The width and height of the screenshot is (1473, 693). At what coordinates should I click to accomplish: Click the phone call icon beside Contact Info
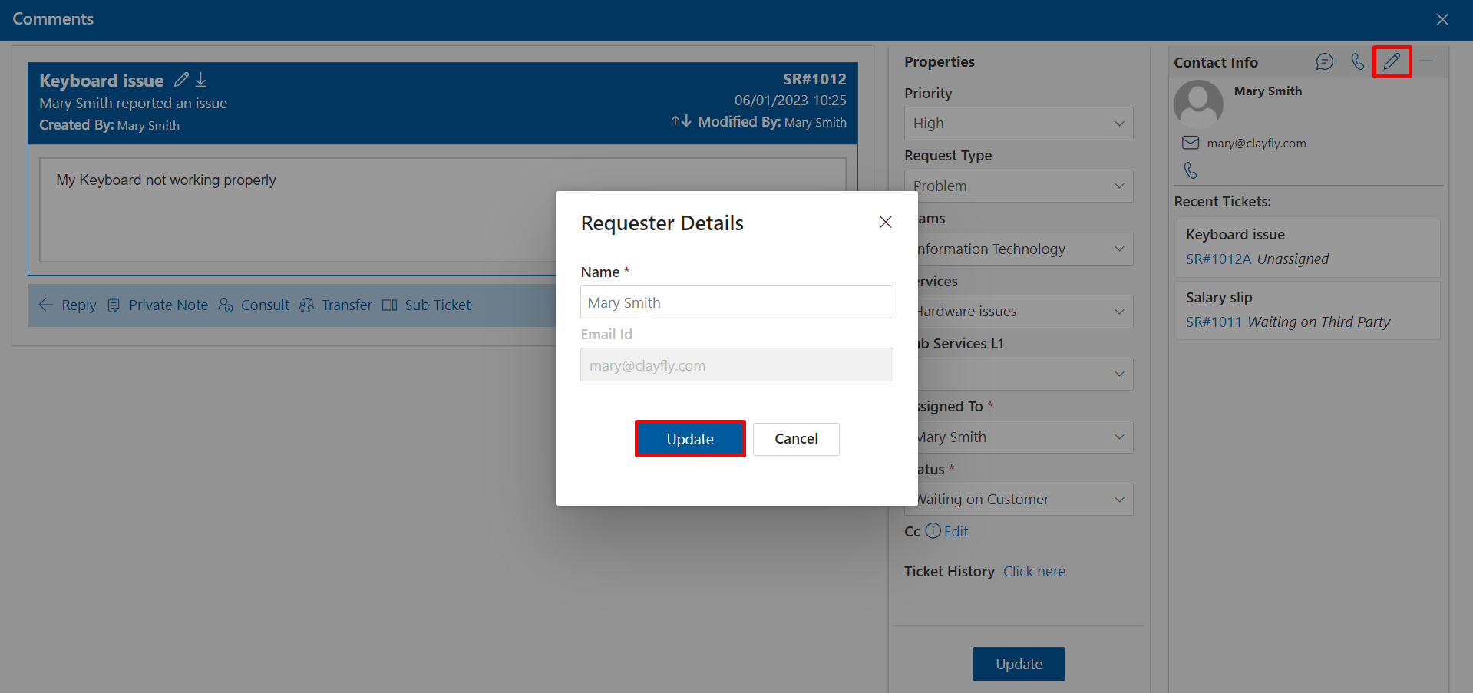tap(1358, 61)
